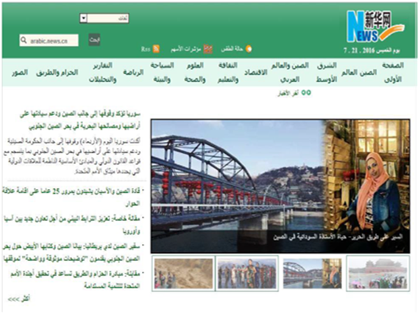Select the الرياضة sports menu item
419x314 pixels.
coord(133,73)
